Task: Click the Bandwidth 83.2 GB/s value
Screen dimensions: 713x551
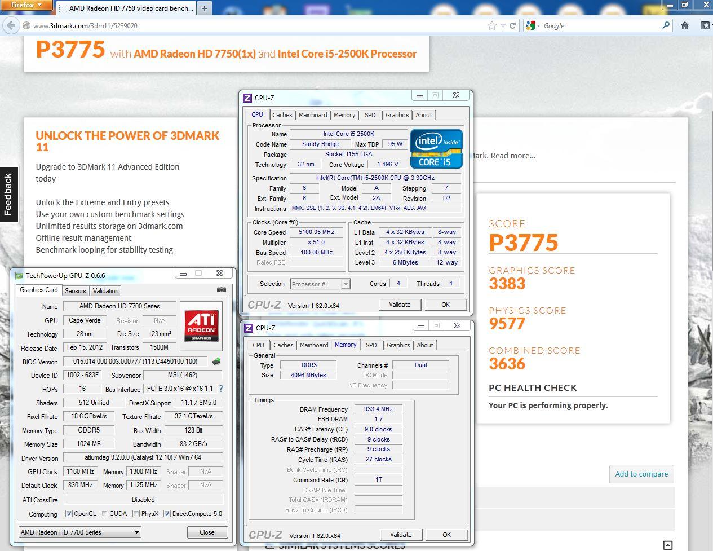Action: point(194,444)
